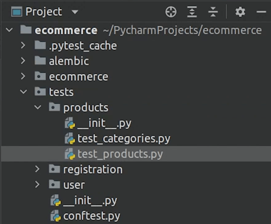
Task: Collapse the products folder chevron
Action: coord(37,107)
